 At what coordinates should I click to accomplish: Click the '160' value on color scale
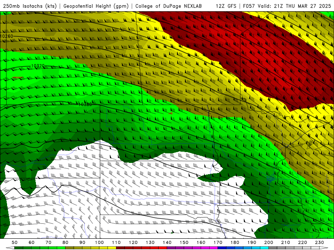click(201, 242)
